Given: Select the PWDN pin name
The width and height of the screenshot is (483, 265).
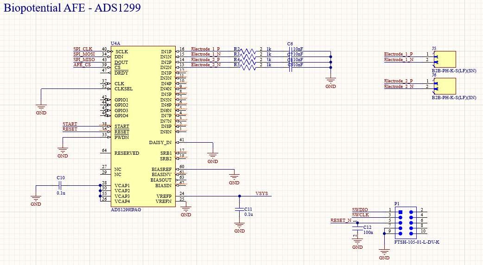Looking at the screenshot, I should click(x=121, y=137).
